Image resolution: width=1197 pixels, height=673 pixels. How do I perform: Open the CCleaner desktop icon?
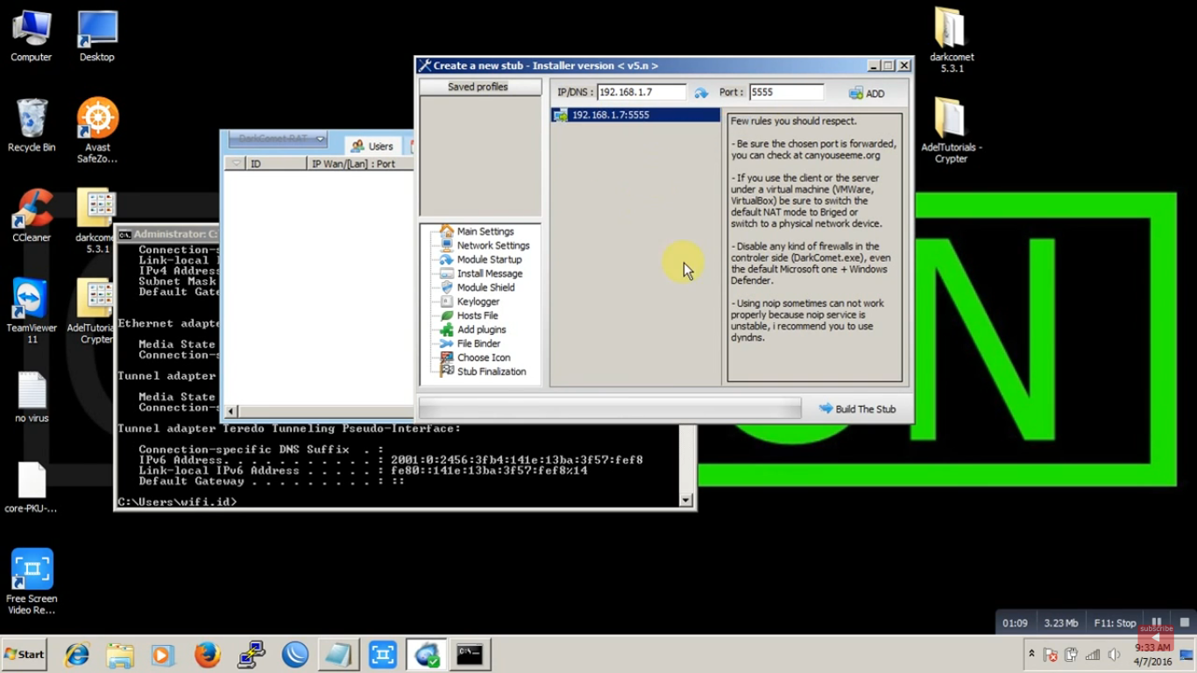pos(32,216)
